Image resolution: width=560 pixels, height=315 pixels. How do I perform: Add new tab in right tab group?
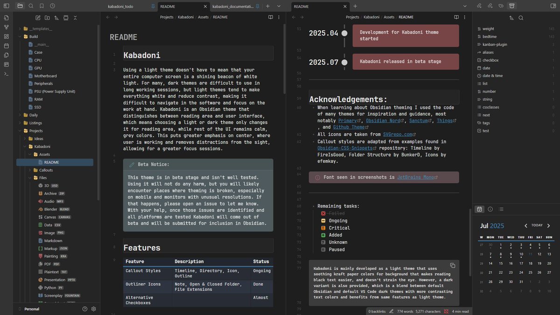[355, 6]
